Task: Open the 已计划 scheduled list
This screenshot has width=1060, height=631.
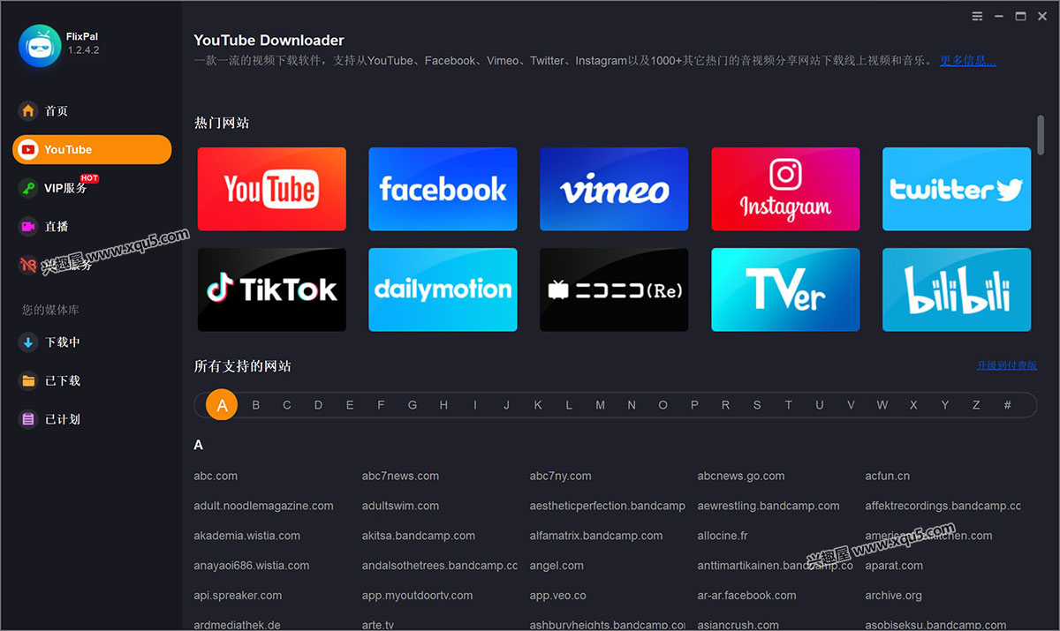Action: pyautogui.click(x=63, y=419)
